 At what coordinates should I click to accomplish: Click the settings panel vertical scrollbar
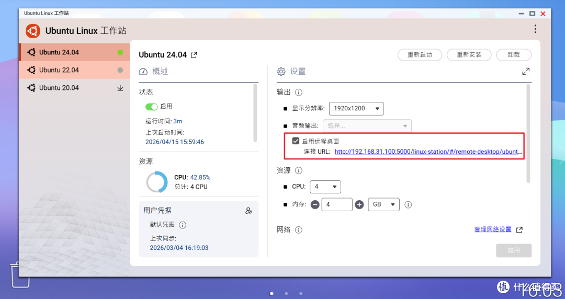528,133
